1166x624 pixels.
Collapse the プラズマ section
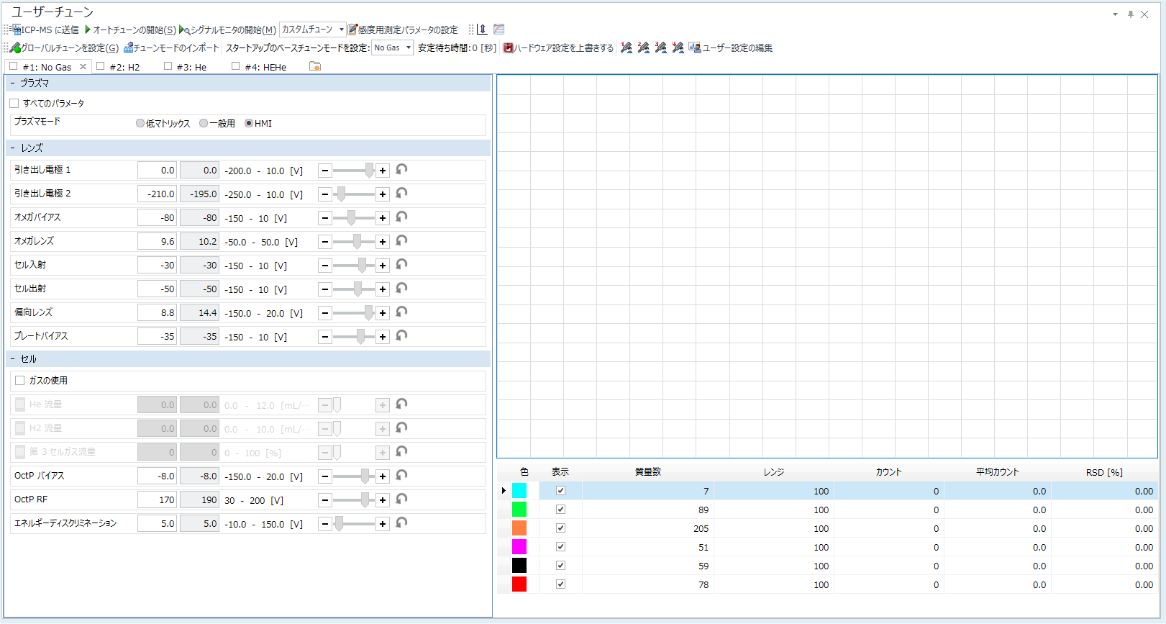(12, 83)
